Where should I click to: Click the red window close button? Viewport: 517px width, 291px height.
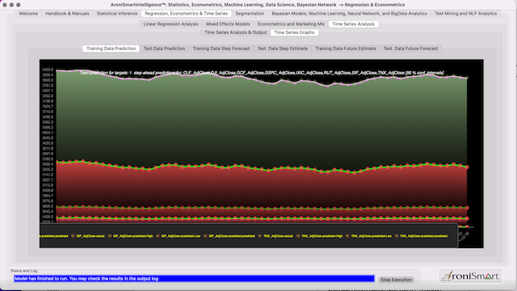tap(5, 5)
